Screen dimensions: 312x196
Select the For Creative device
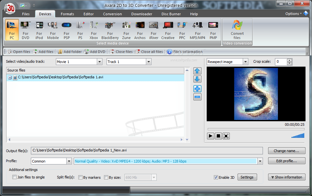[x=168, y=30]
